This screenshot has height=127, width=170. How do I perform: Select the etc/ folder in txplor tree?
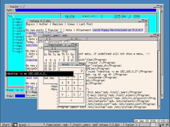click(x=20, y=25)
